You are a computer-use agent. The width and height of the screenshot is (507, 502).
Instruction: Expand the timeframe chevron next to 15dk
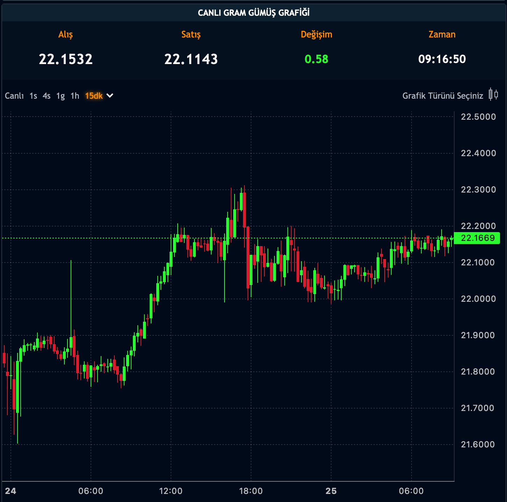(x=110, y=96)
